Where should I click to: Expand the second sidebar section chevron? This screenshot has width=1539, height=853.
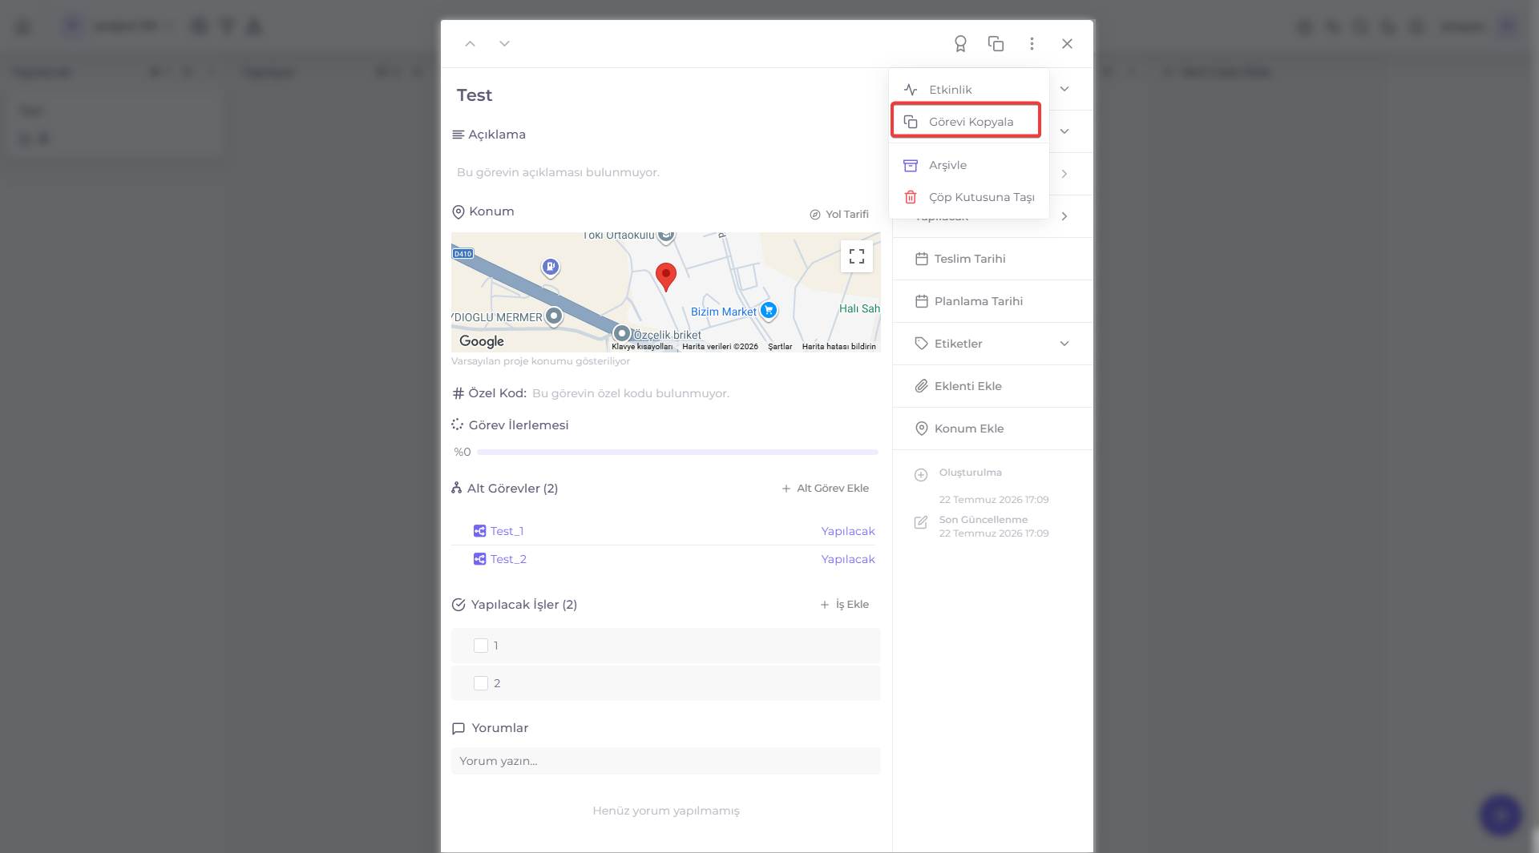pyautogui.click(x=1064, y=131)
